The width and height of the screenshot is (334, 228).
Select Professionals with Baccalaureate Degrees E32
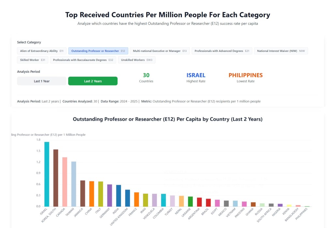[x=83, y=60]
